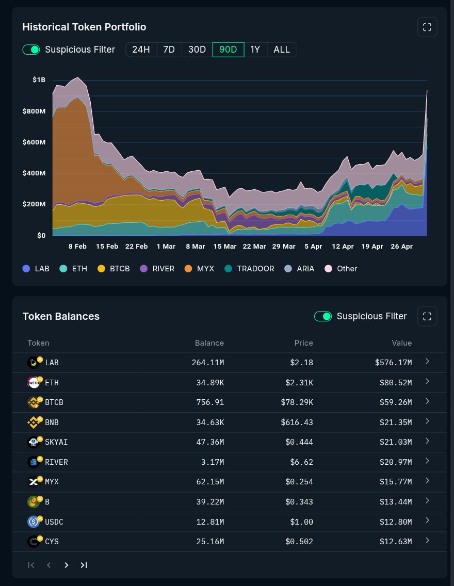Toggle TRADOOR series in chart legend
Viewport: 454px width, 586px height.
tap(249, 269)
